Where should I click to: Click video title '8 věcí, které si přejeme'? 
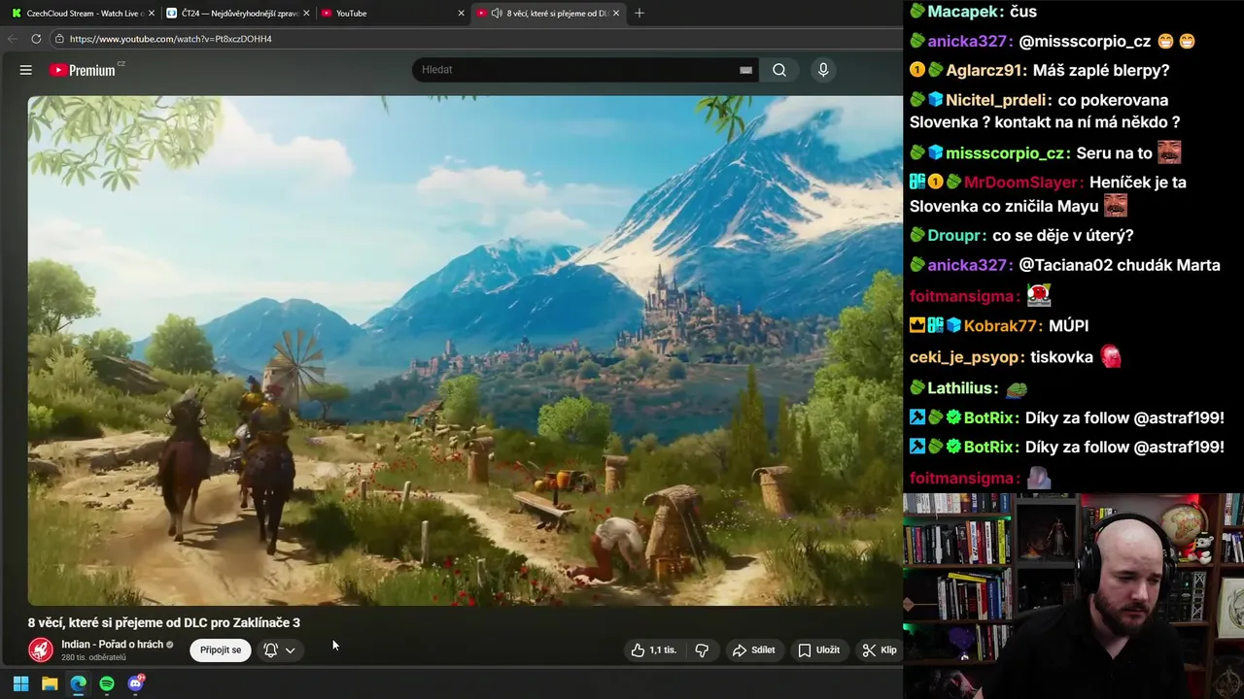[x=163, y=623]
